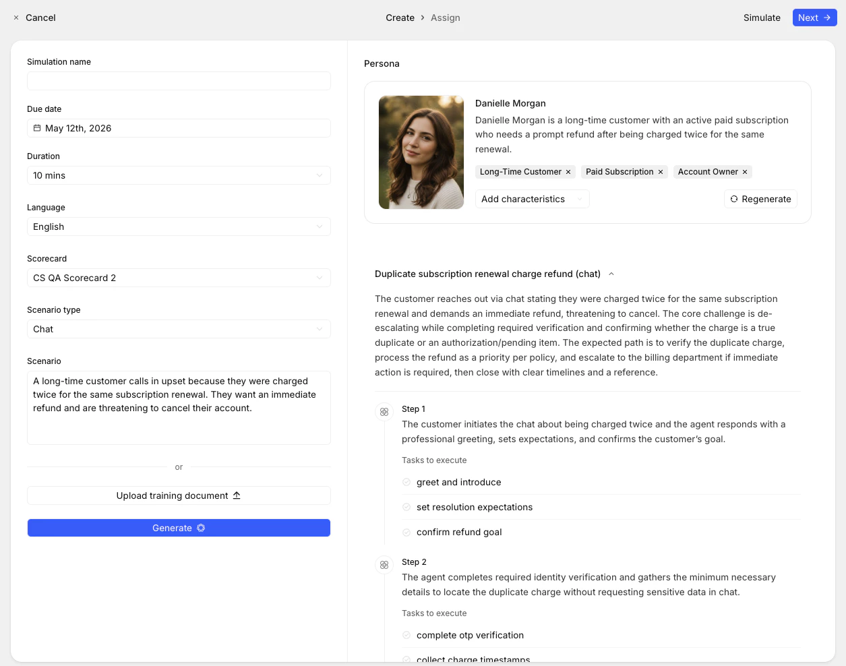Select Assign in the breadcrumb
This screenshot has width=846, height=666.
pyautogui.click(x=446, y=18)
